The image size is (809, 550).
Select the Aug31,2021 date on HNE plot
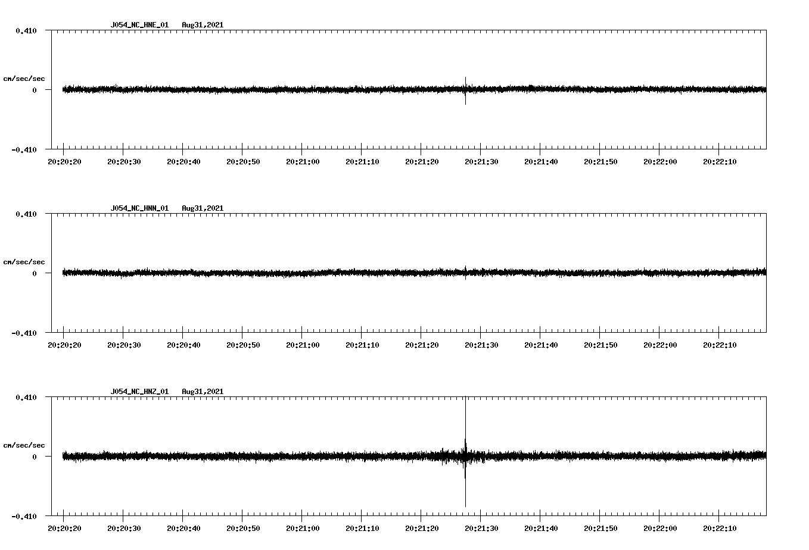click(203, 25)
